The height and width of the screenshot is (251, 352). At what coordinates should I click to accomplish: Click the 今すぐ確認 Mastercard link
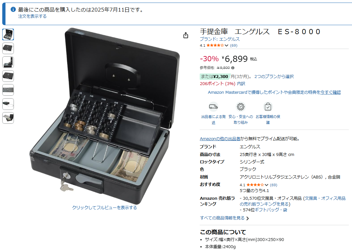pyautogui.click(x=330, y=92)
